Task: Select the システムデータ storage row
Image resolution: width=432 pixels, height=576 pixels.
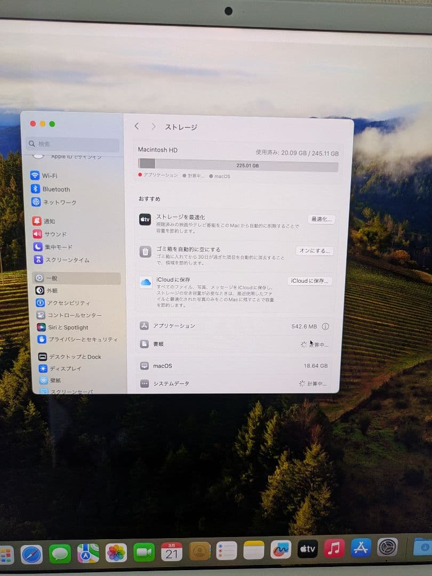Action: coord(233,383)
